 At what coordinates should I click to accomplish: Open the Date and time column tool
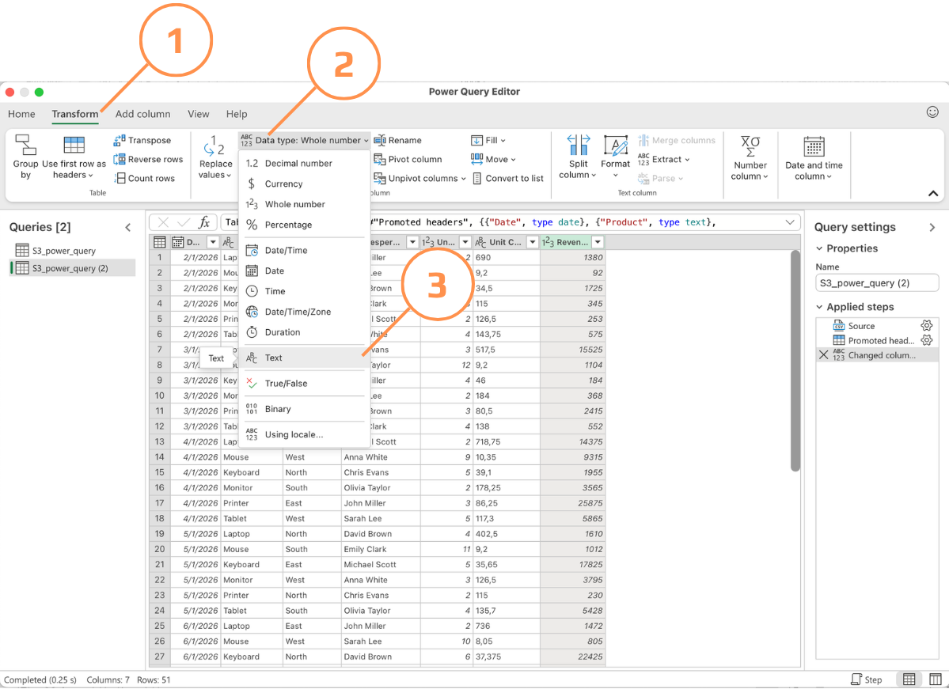point(814,157)
